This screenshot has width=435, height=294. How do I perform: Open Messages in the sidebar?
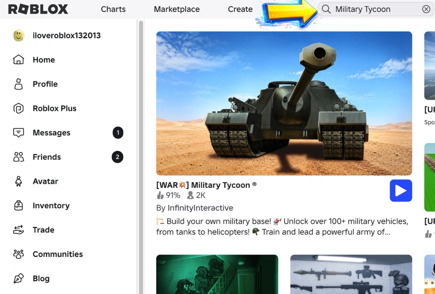click(51, 133)
